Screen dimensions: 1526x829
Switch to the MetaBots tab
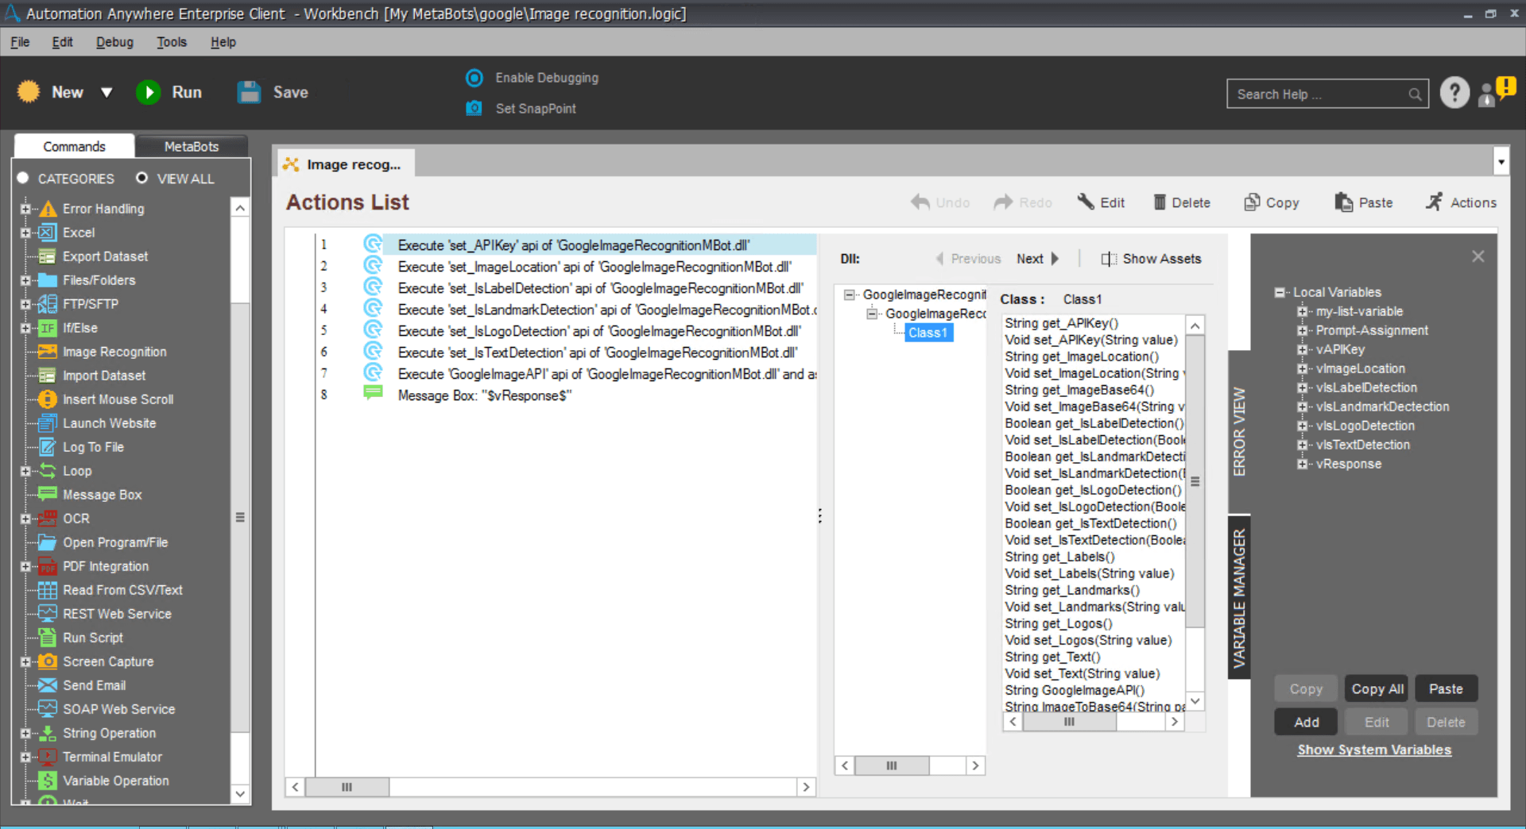(x=191, y=146)
